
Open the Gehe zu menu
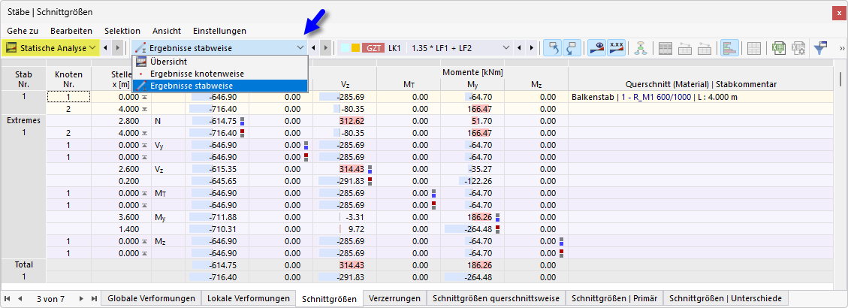(23, 31)
